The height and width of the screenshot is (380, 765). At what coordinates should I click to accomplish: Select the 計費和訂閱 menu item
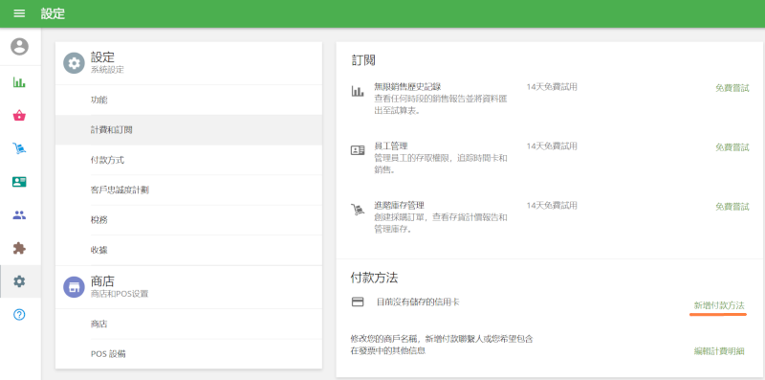[x=188, y=130]
